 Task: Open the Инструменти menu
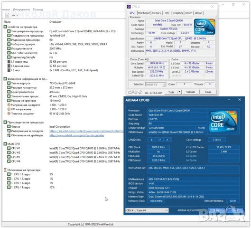(x=21, y=9)
